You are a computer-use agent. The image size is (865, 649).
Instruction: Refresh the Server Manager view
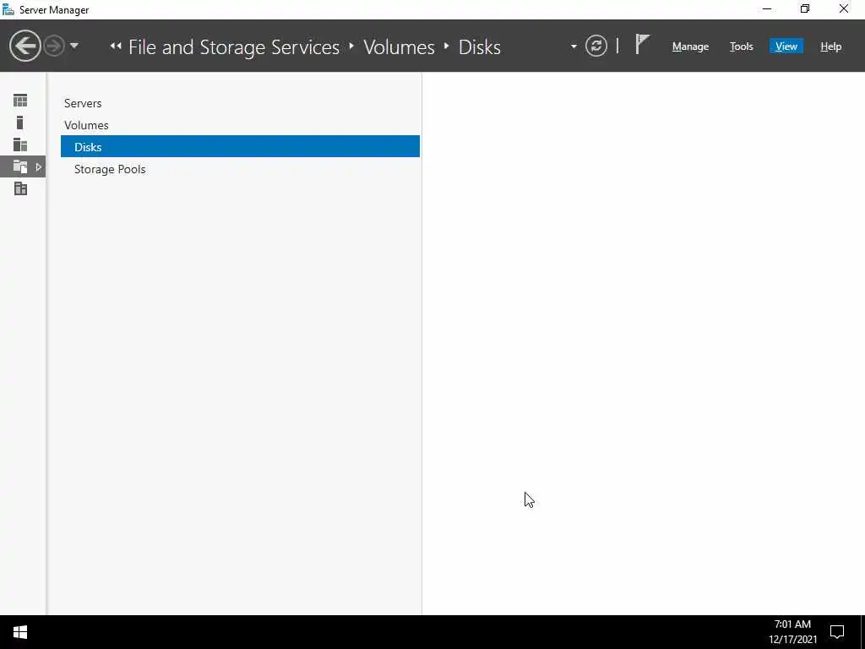(596, 46)
